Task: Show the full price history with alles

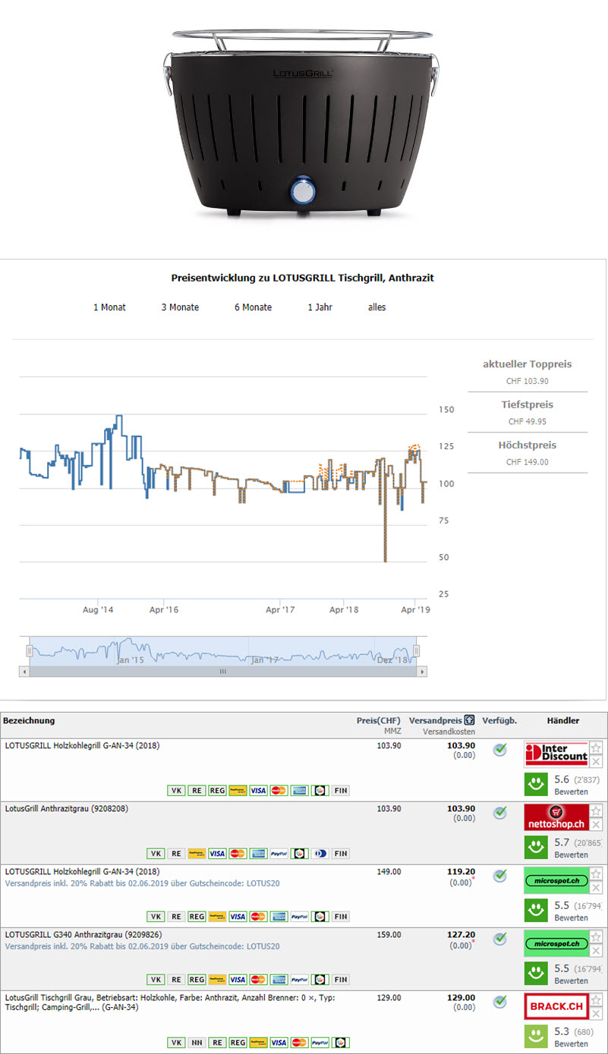Action: 376,307
